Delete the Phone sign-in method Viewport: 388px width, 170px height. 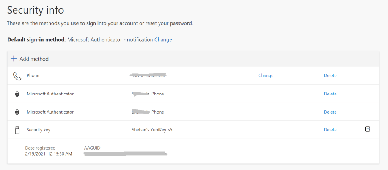pos(330,76)
